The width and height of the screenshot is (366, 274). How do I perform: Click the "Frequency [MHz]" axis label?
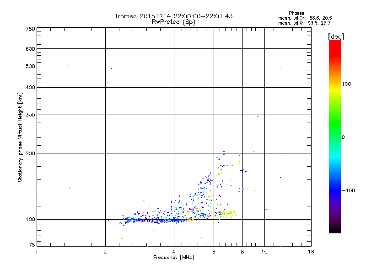pos(173,258)
